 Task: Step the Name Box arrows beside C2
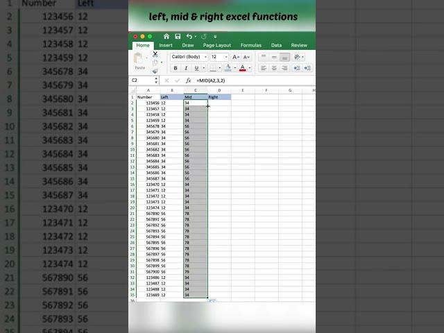coord(156,80)
